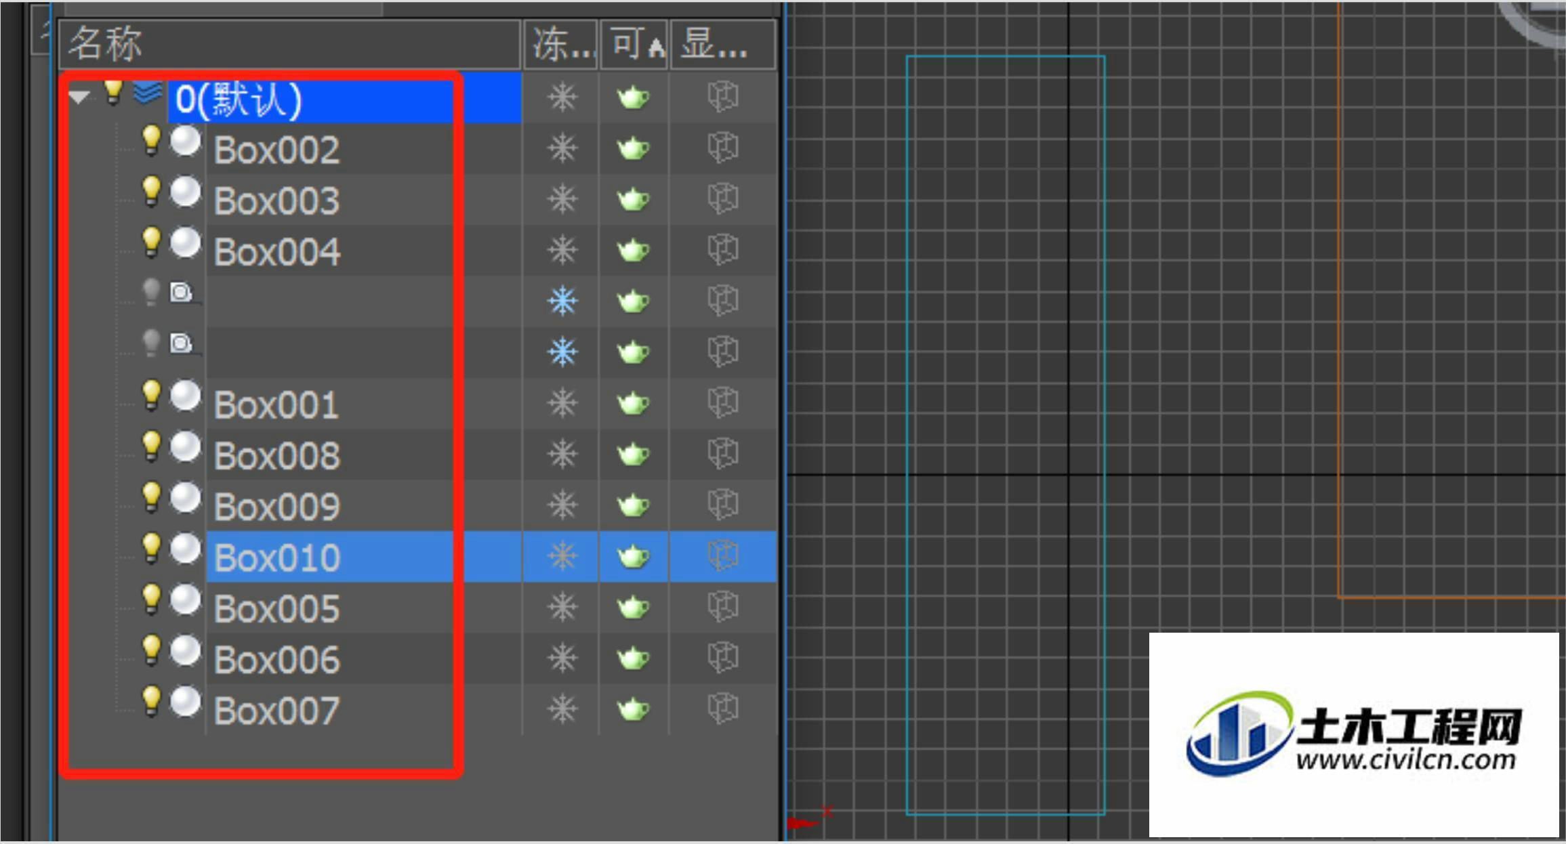
Task: Click the 可 column header with sort arrow
Action: click(635, 44)
